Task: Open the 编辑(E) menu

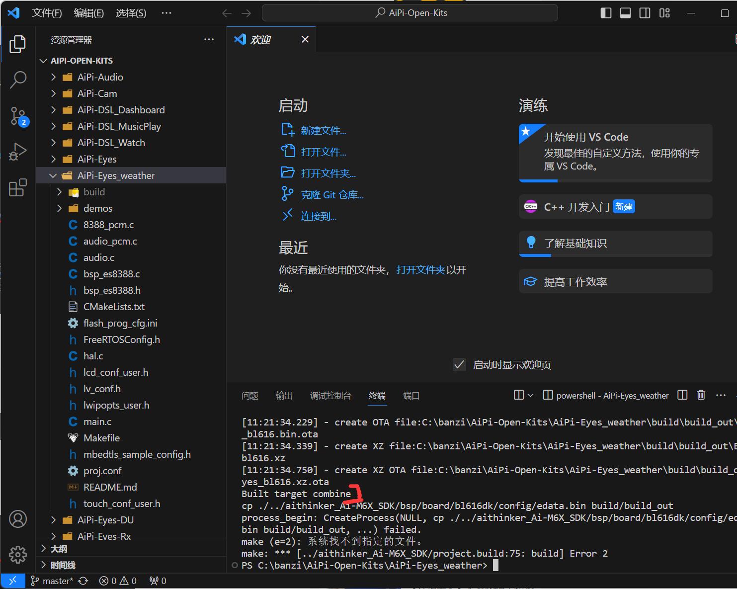Action: [89, 13]
